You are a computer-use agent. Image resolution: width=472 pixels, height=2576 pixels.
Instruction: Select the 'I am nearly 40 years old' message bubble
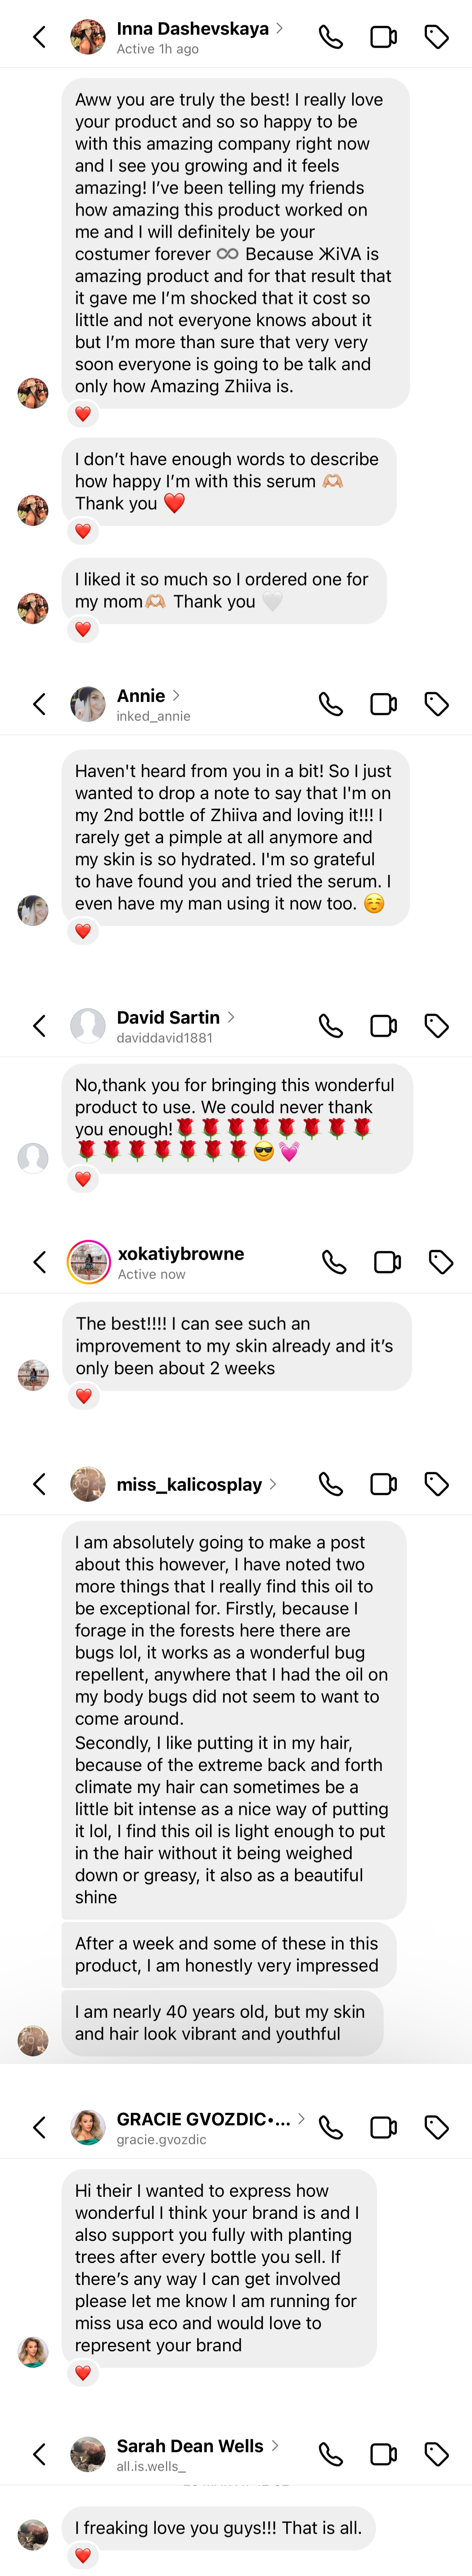[222, 2022]
